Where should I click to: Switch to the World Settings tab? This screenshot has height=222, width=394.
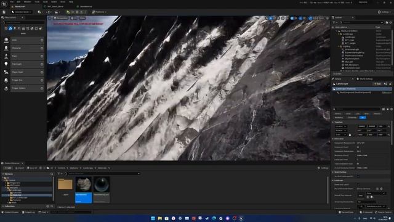click(365, 79)
